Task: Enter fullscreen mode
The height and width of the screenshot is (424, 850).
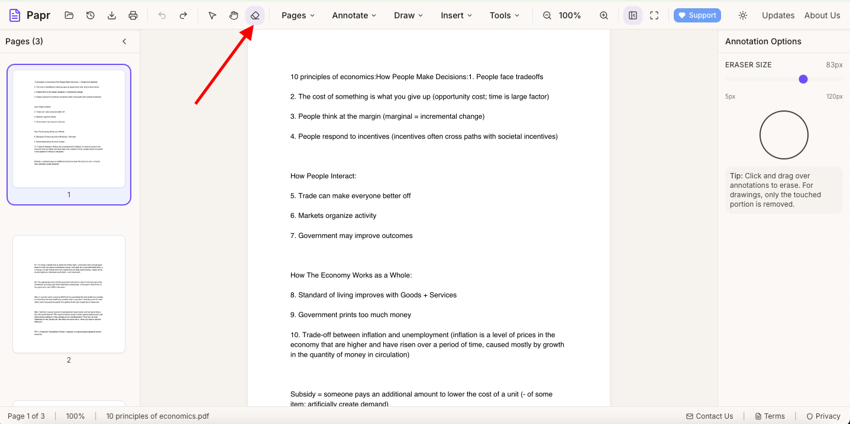Action: 654,15
